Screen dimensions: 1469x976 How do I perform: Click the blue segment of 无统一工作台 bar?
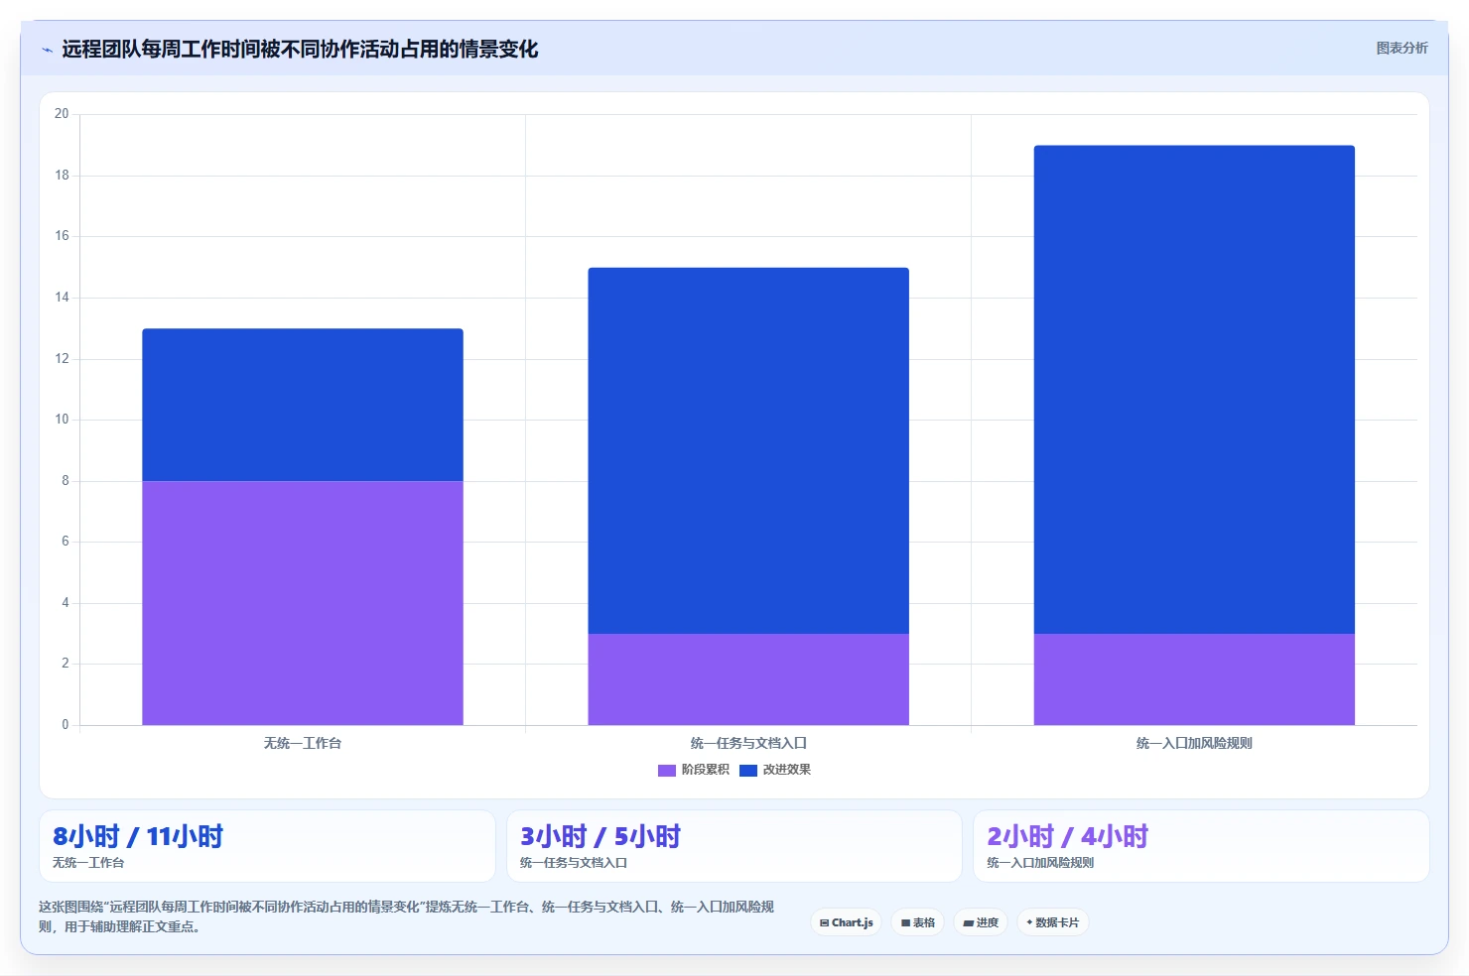pos(303,405)
